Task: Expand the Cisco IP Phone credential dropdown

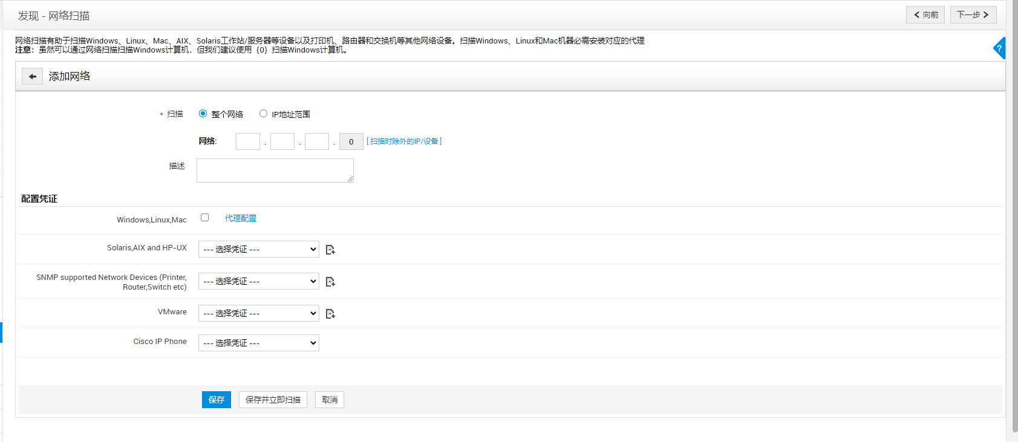Action: [x=258, y=343]
